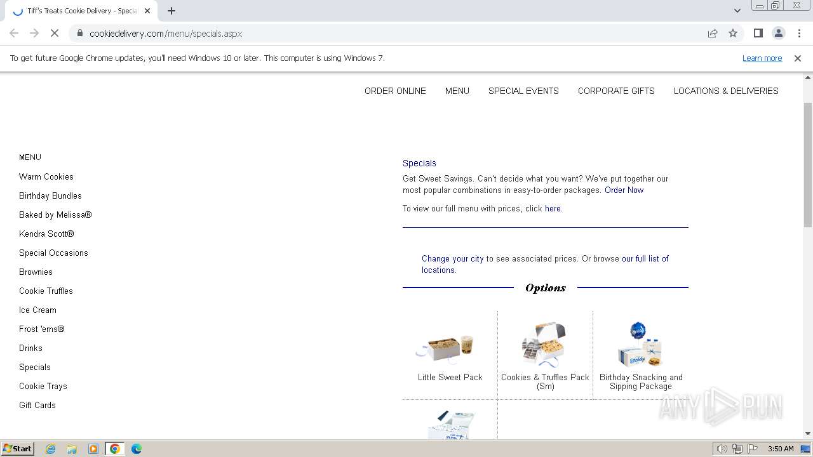Screen dimensions: 813x457
Task: Click the taskbar clock 3:50 AM
Action: click(781, 449)
